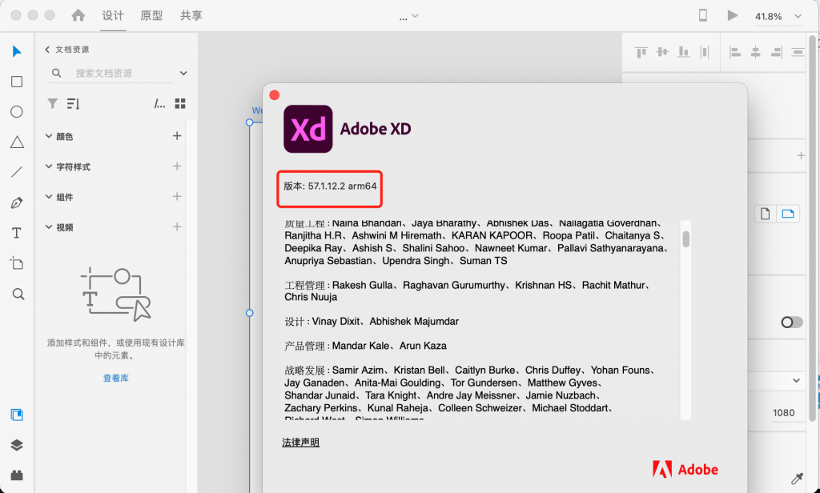Screen dimensions: 820x493
Task: Select the Ellipse tool
Action: 16,112
